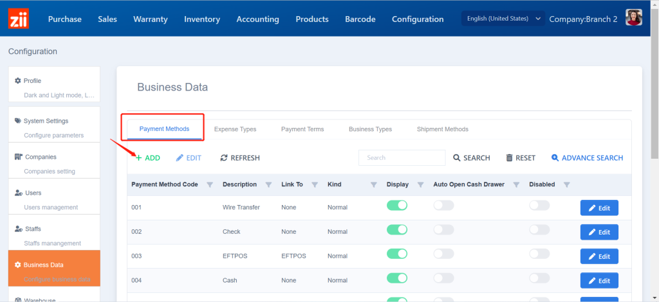659x302 pixels.
Task: Click the EDIT pencil toolbar button
Action: tap(189, 157)
